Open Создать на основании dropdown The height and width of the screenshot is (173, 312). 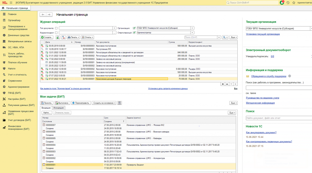click(104, 103)
